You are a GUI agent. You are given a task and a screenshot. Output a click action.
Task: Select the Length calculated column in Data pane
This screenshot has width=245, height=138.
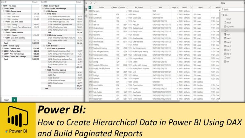click(227, 34)
